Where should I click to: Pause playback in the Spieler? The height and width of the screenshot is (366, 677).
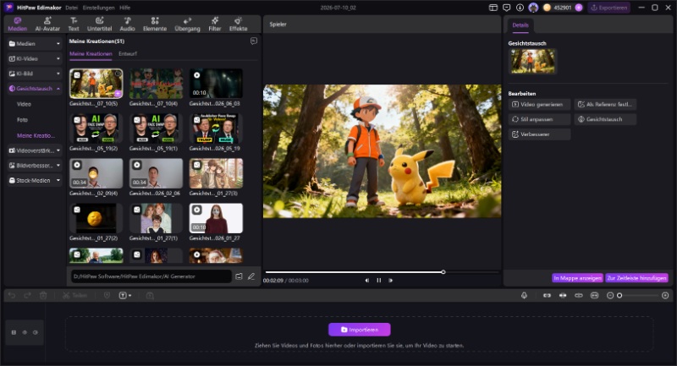pyautogui.click(x=378, y=281)
